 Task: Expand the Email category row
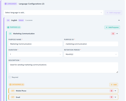coord(115,97)
